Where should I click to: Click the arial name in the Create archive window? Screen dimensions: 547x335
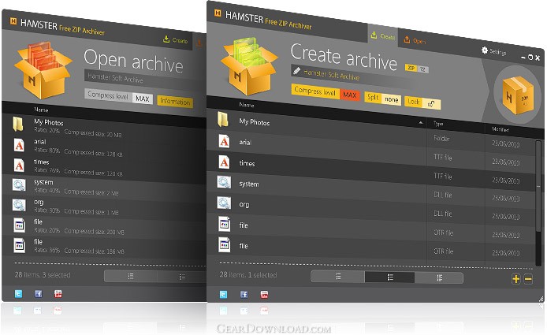pyautogui.click(x=245, y=143)
